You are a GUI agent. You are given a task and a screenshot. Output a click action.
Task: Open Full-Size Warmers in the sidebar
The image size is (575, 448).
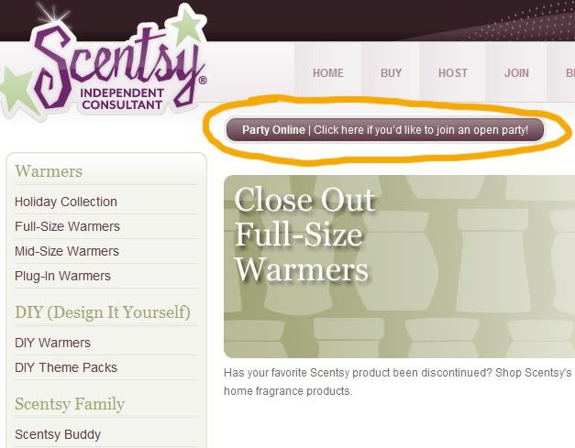pyautogui.click(x=67, y=226)
